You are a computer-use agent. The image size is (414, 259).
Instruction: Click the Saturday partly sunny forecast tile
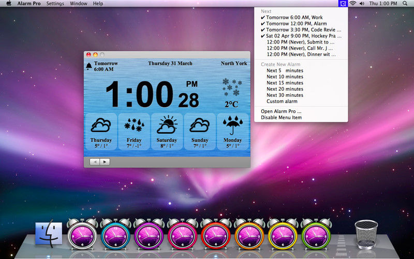167,132
